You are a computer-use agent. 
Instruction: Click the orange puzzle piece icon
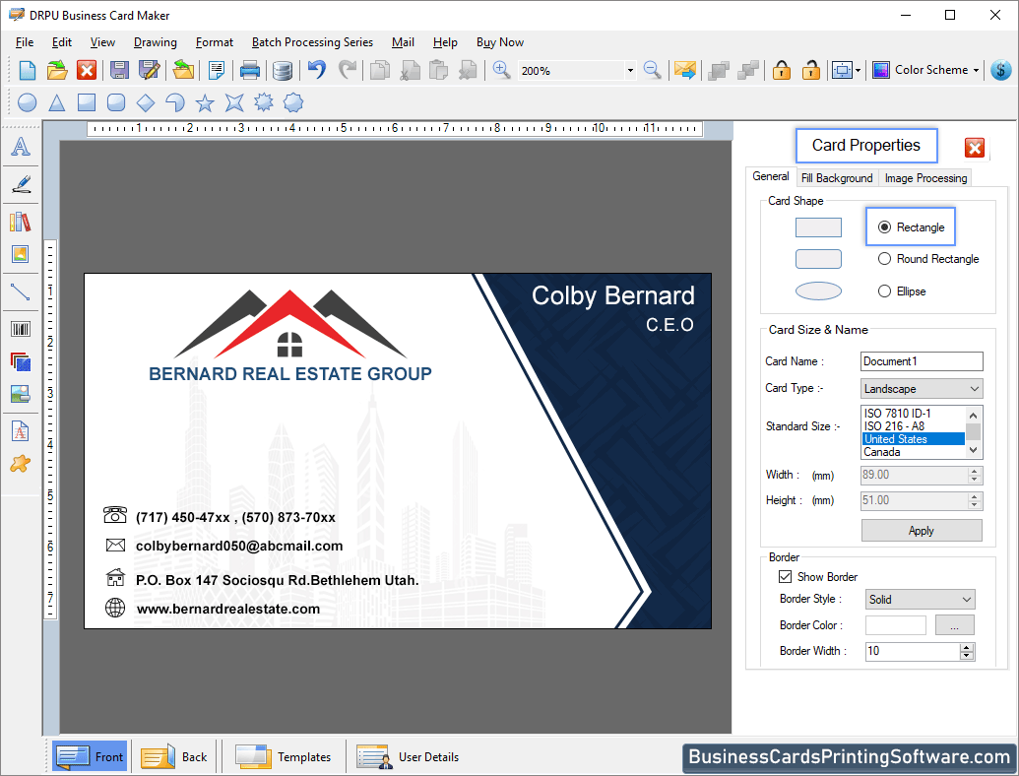pyautogui.click(x=21, y=464)
